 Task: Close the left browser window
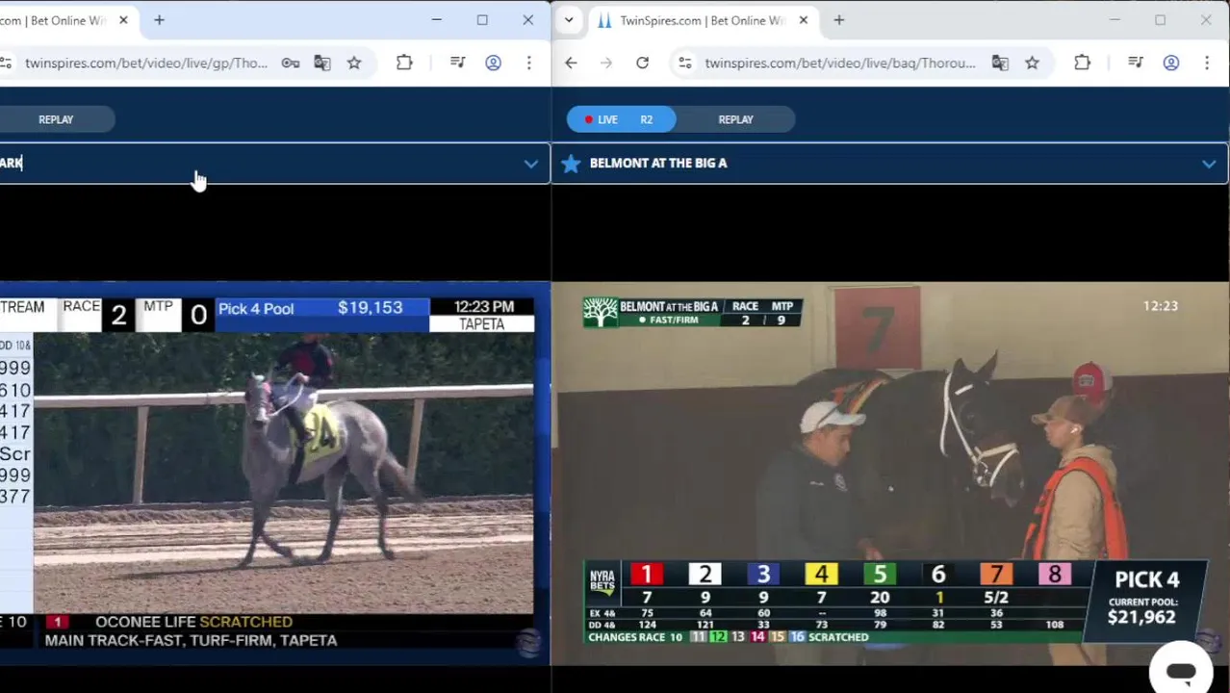527,20
